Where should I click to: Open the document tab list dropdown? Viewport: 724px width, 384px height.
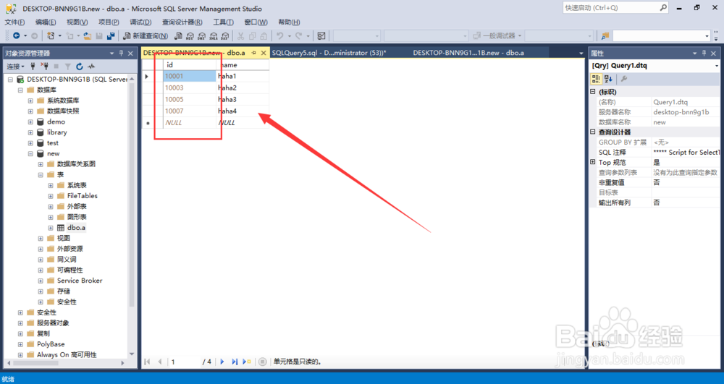click(x=581, y=54)
